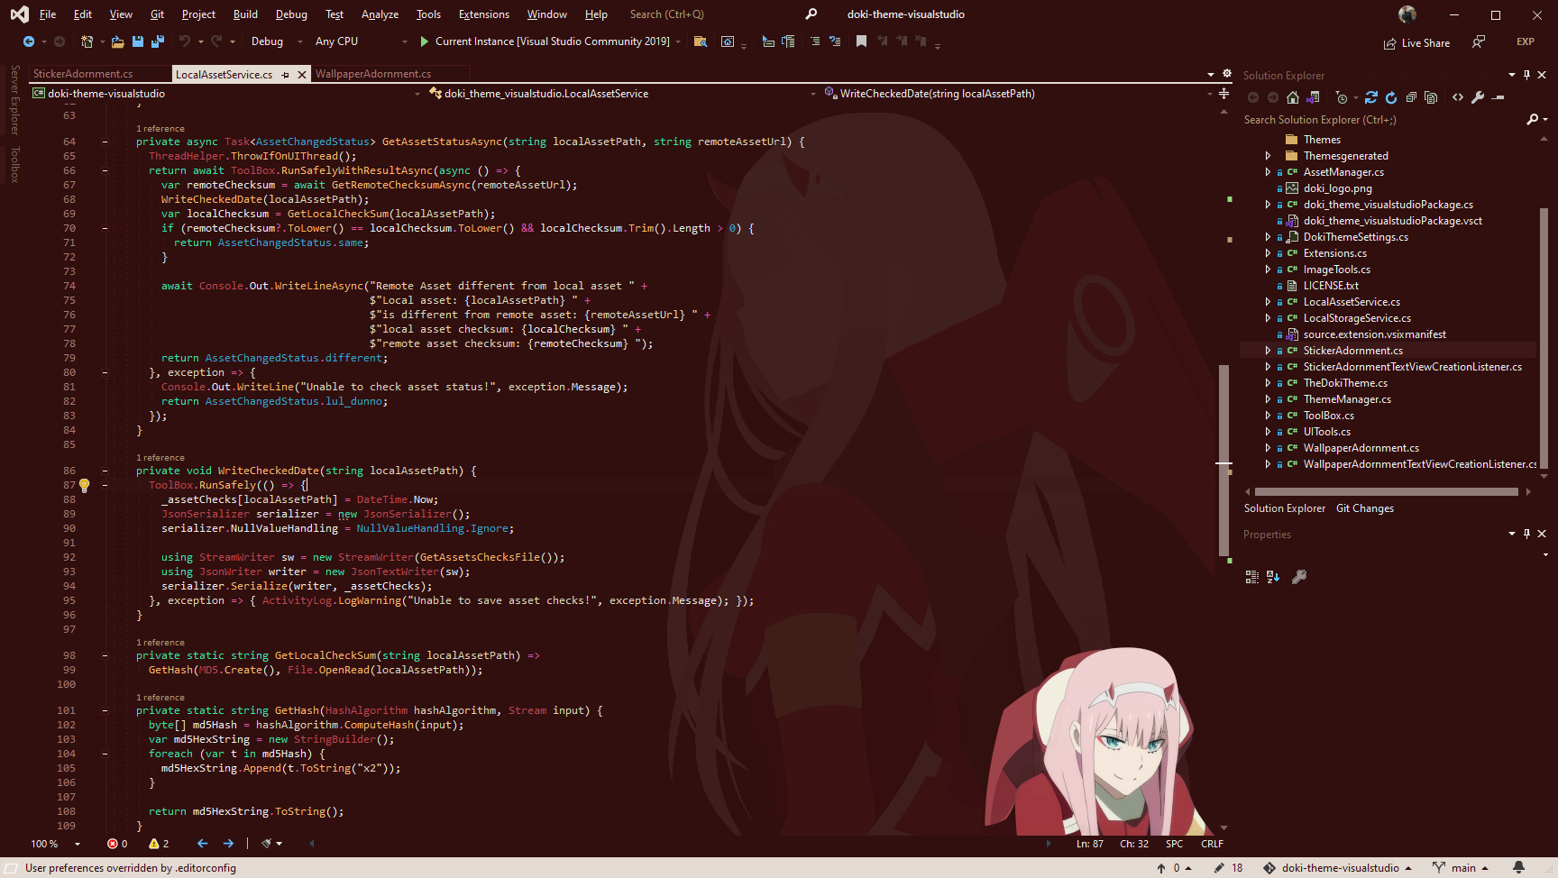Collapse the WriteCheckedDate method at line 86

tap(105, 471)
